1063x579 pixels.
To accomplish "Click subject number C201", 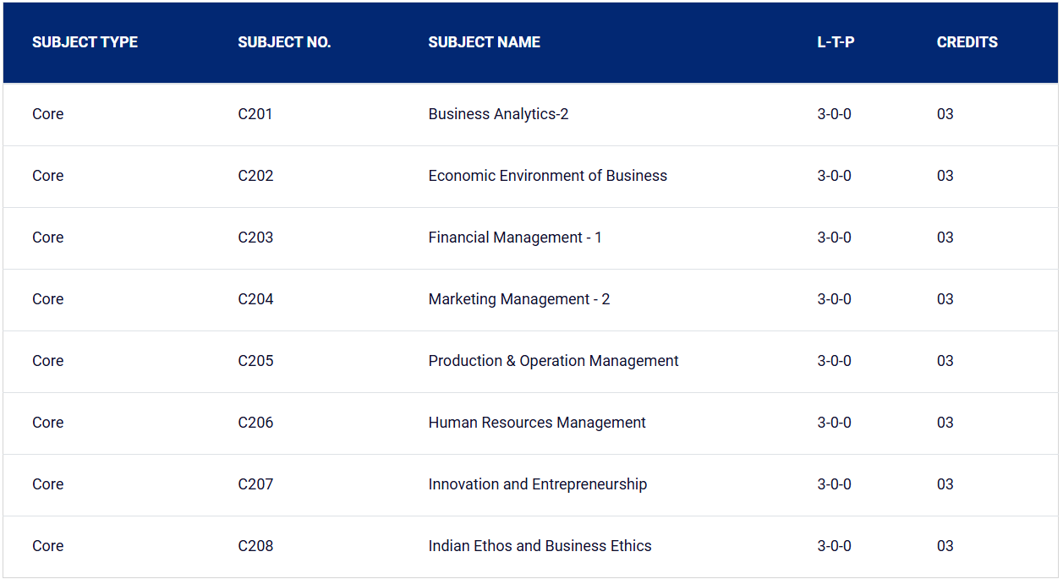I will coord(255,114).
